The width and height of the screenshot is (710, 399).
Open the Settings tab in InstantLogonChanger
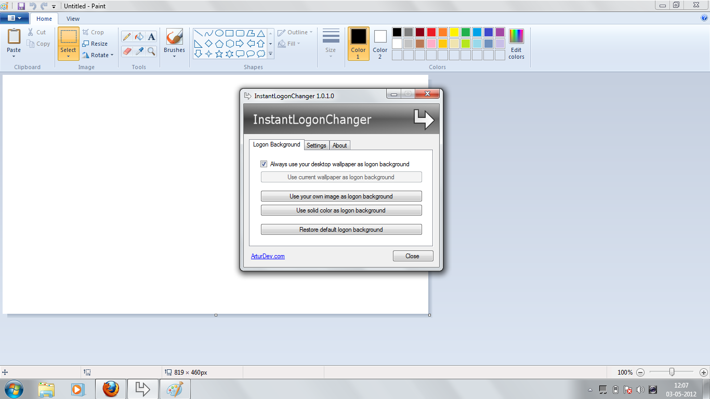[317, 145]
